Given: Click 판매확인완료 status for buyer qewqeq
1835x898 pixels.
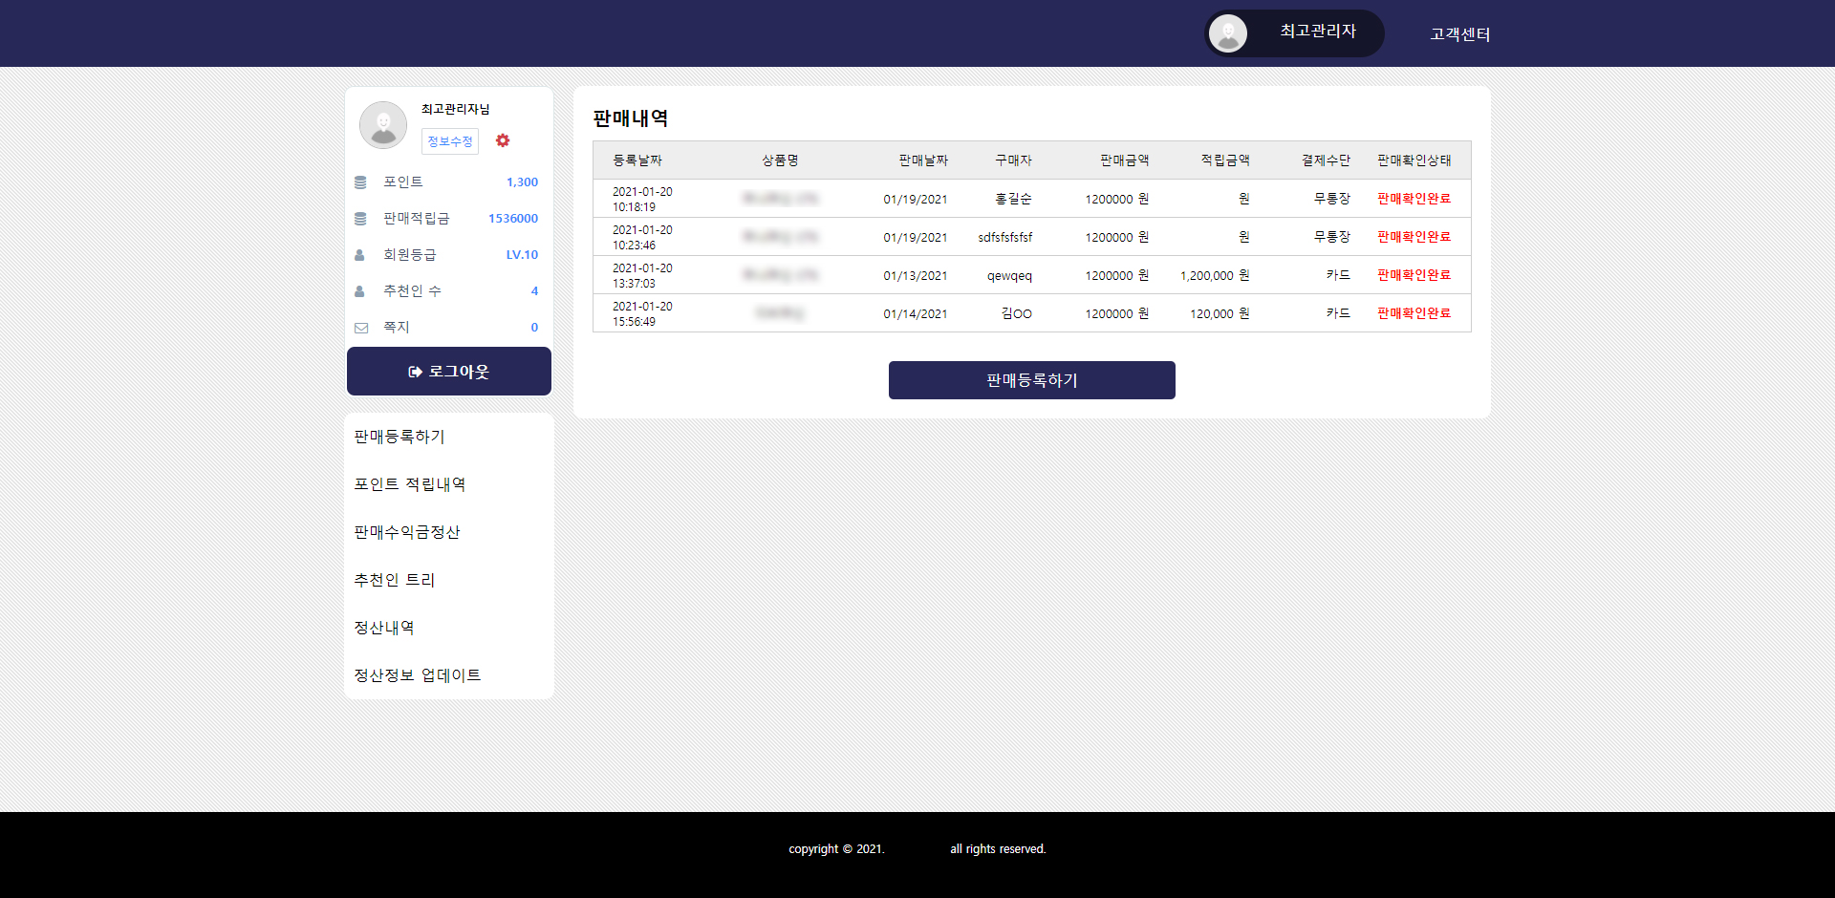Looking at the screenshot, I should click(1414, 275).
